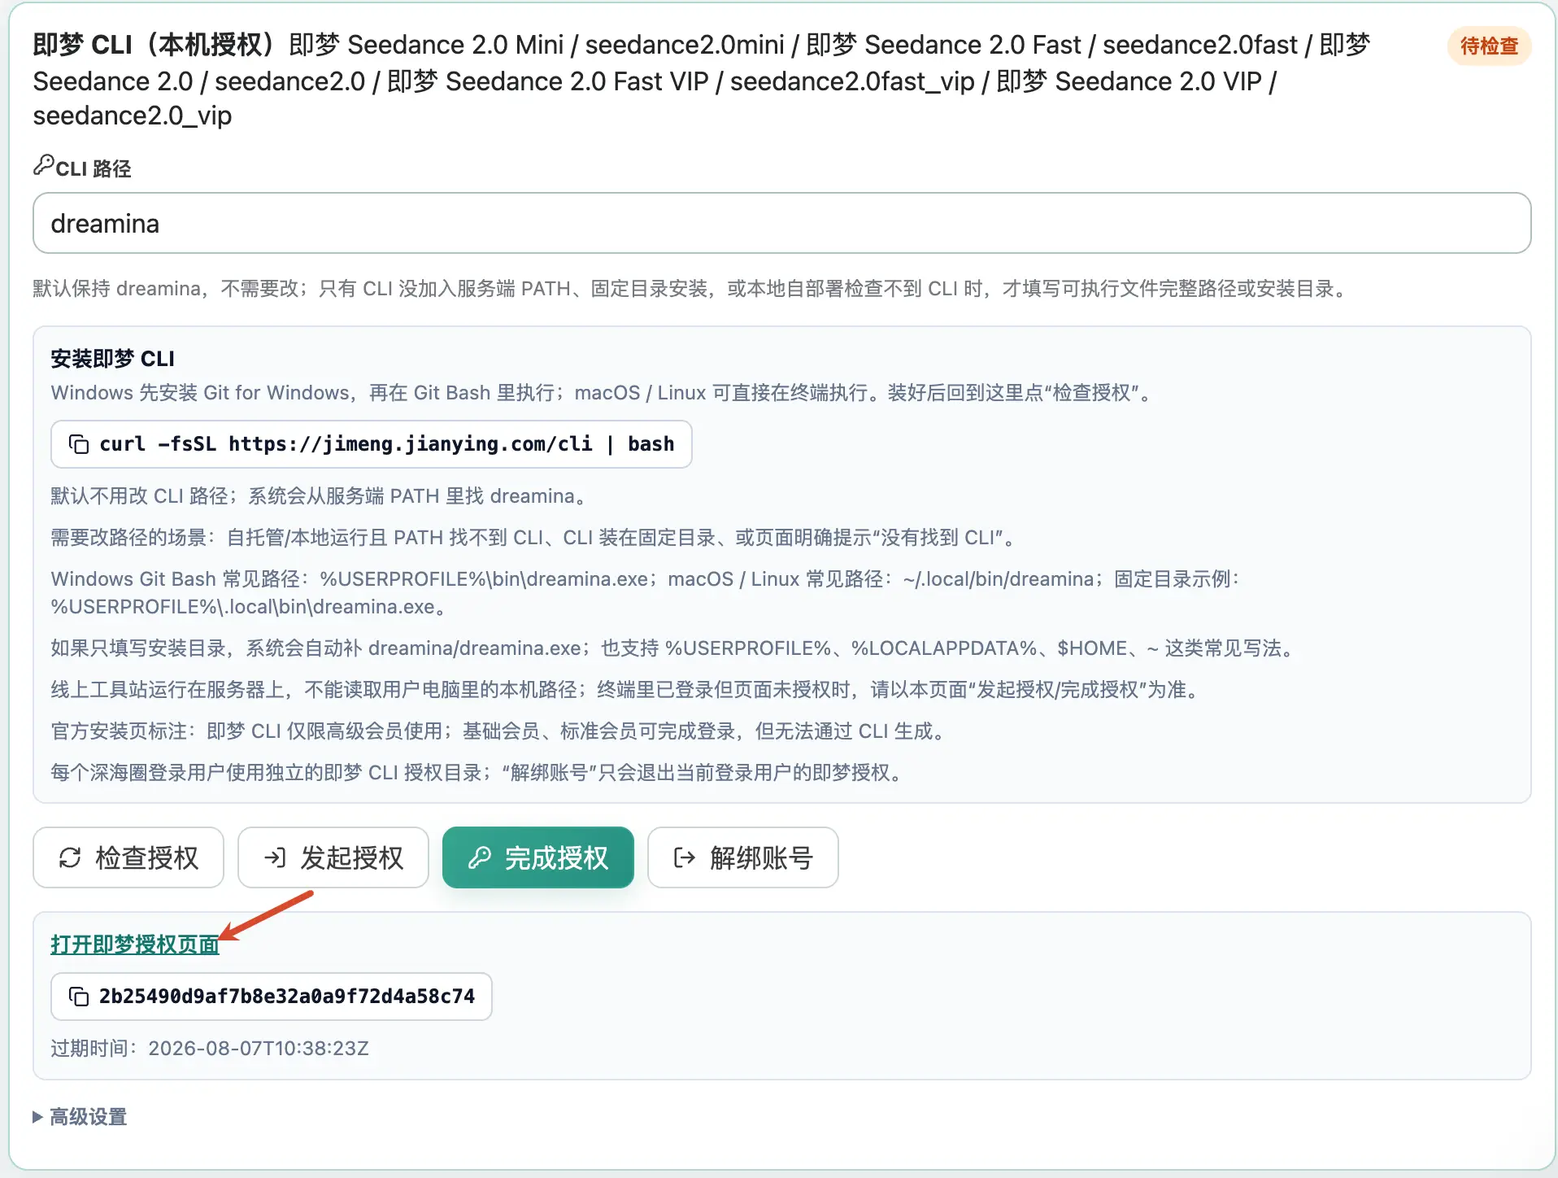Open the 打开即梦授权页面 link

click(135, 945)
